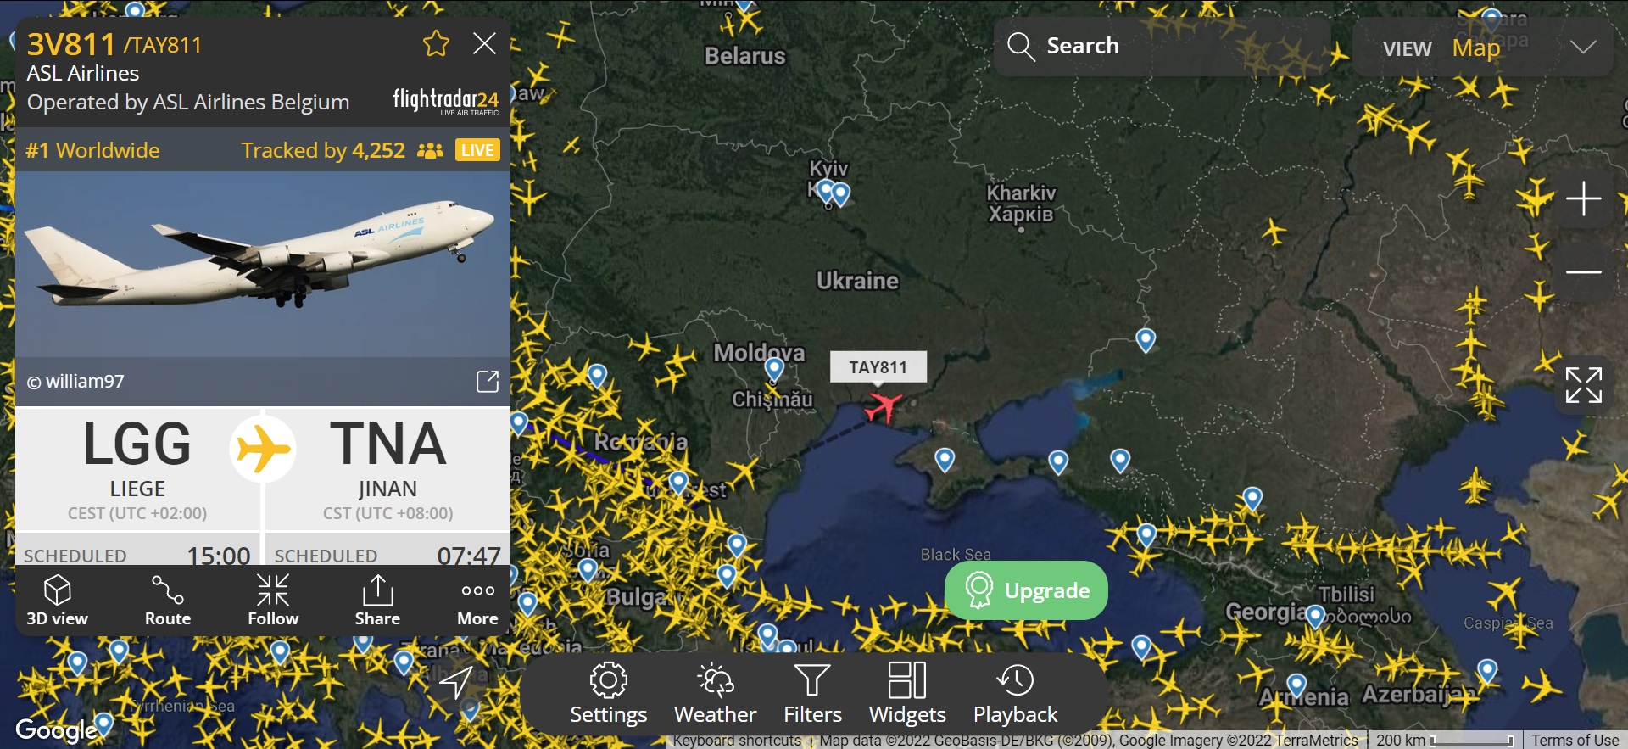The height and width of the screenshot is (749, 1628).
Task: Add flight 3V811 to favorites with star
Action: click(436, 43)
